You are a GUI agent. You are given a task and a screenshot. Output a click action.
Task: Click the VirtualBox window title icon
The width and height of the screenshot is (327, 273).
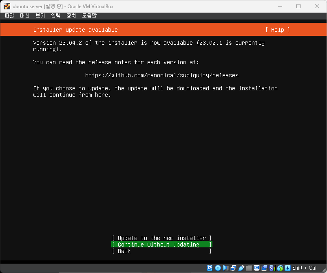click(7, 6)
